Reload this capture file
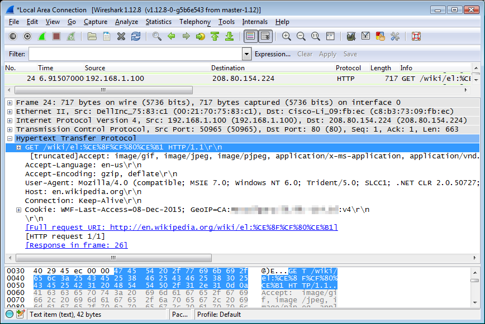485x324 pixels. pos(135,36)
